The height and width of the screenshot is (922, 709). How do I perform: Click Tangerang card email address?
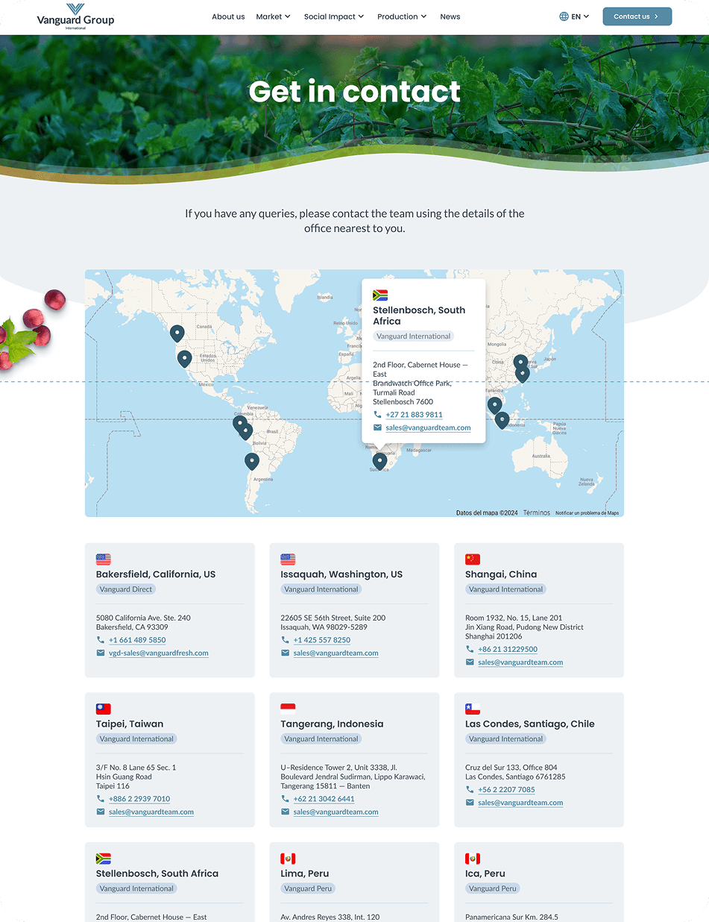[x=335, y=812]
